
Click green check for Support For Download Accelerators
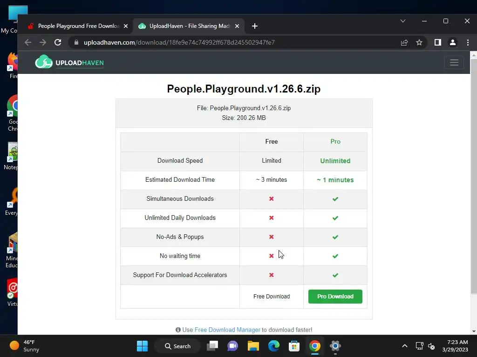(x=335, y=275)
